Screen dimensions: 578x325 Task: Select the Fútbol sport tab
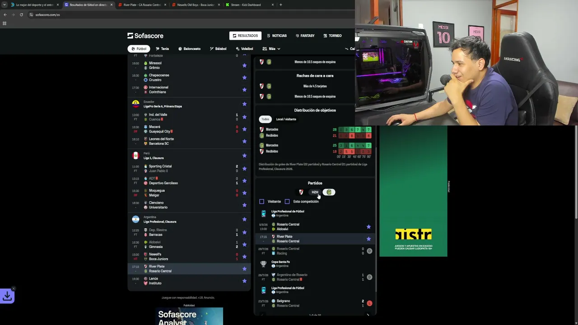click(139, 49)
